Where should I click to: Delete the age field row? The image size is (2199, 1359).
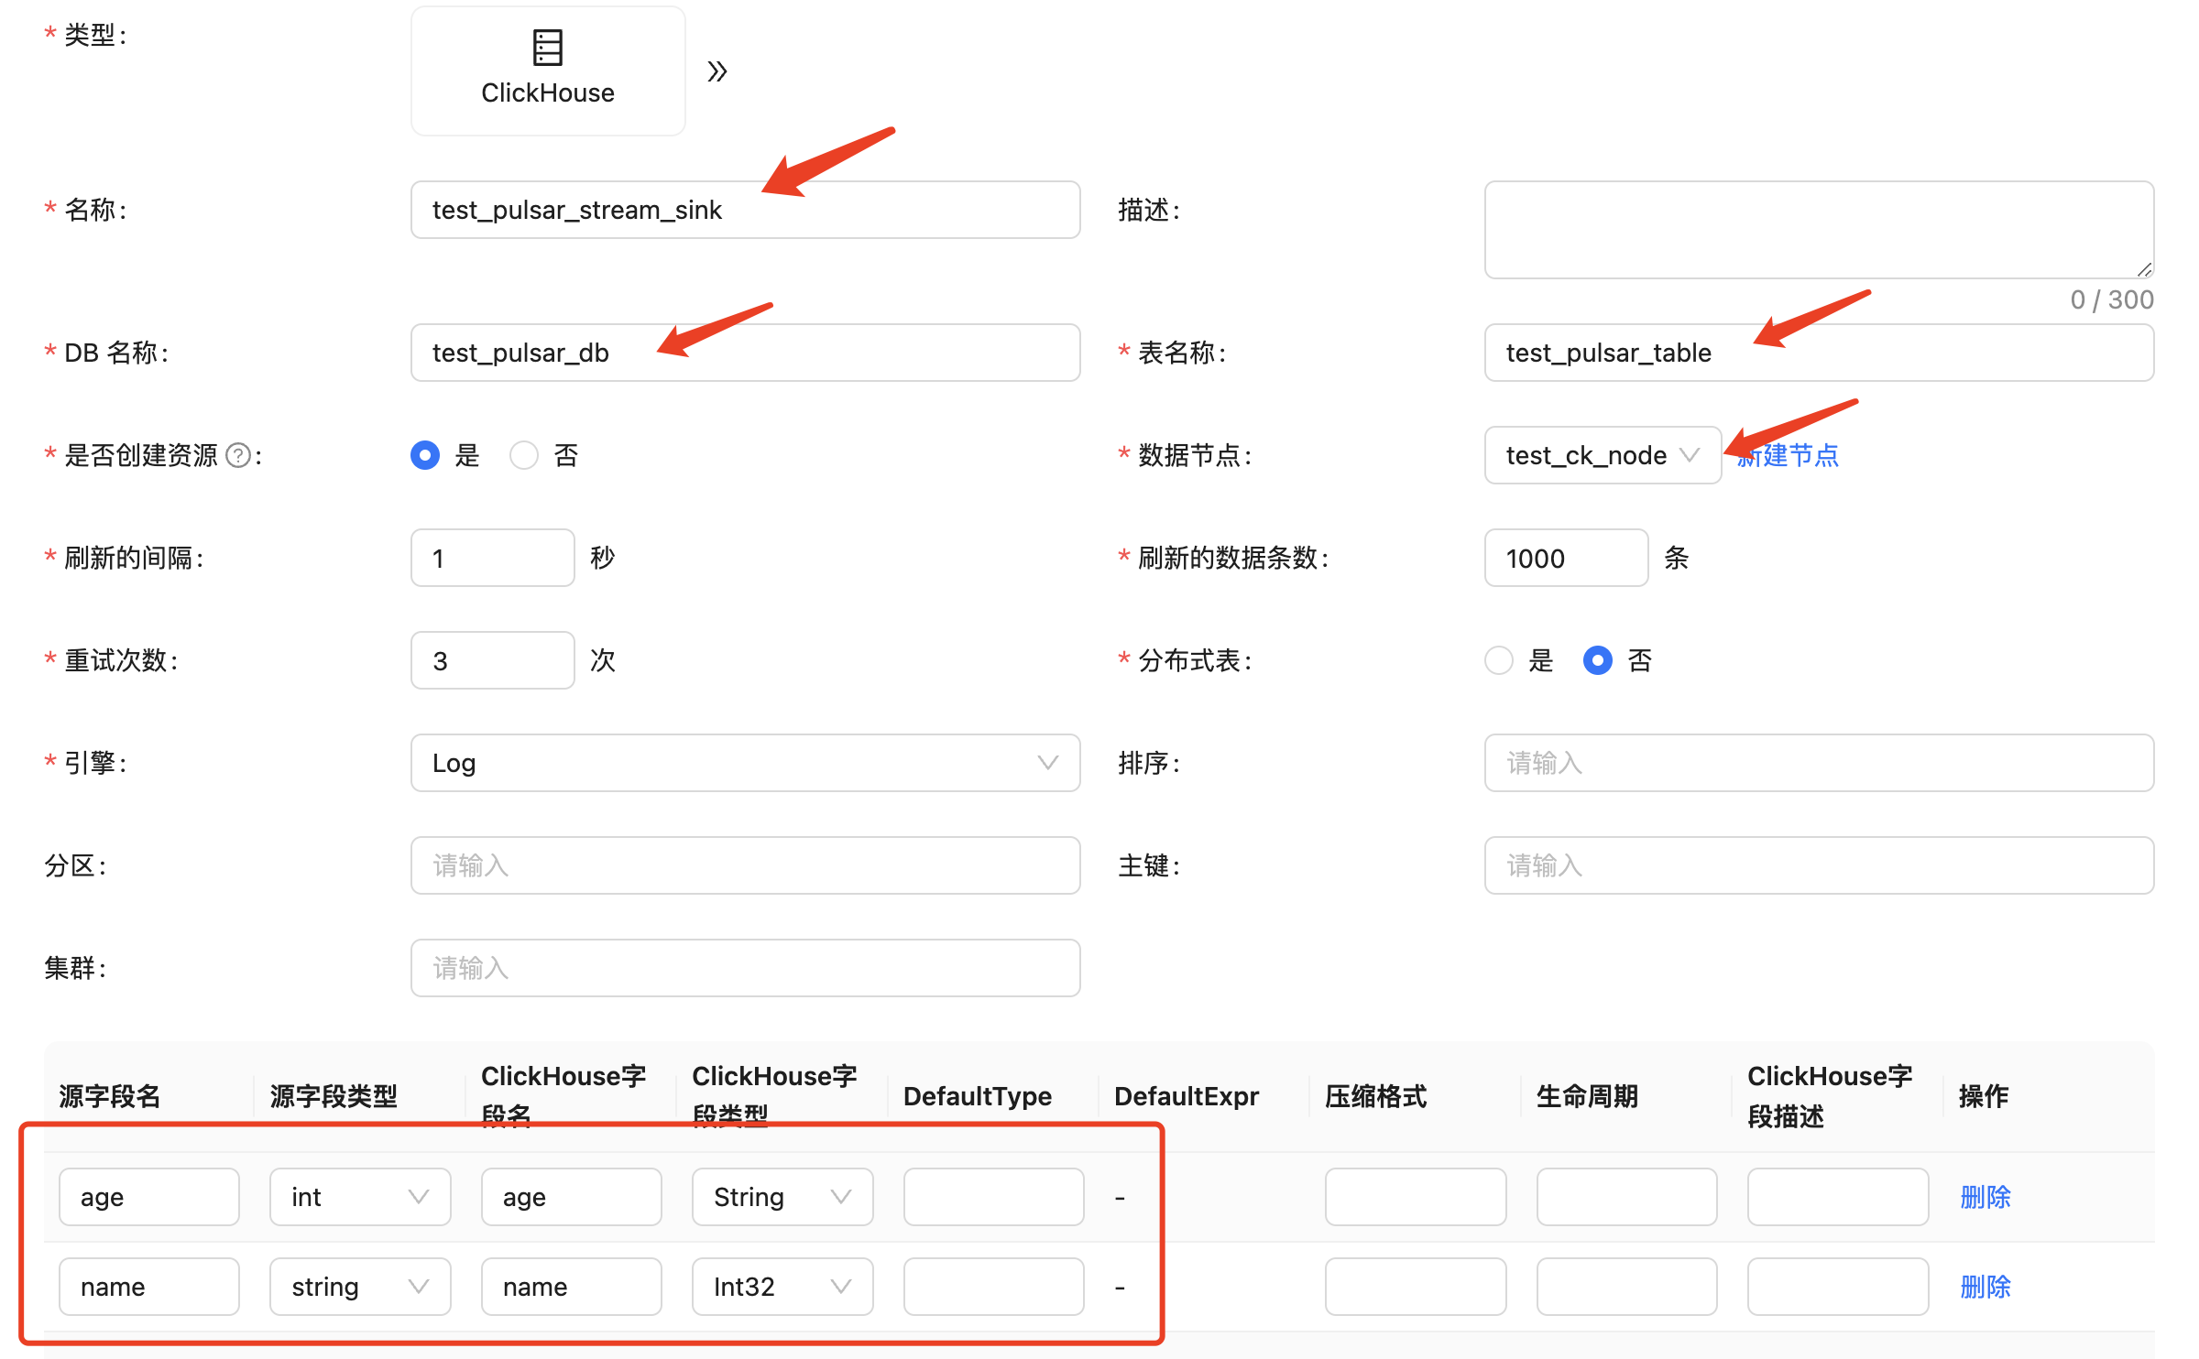[x=1986, y=1197]
